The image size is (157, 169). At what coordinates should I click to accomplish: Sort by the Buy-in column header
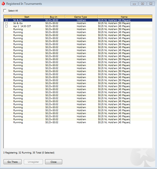coord(54,17)
